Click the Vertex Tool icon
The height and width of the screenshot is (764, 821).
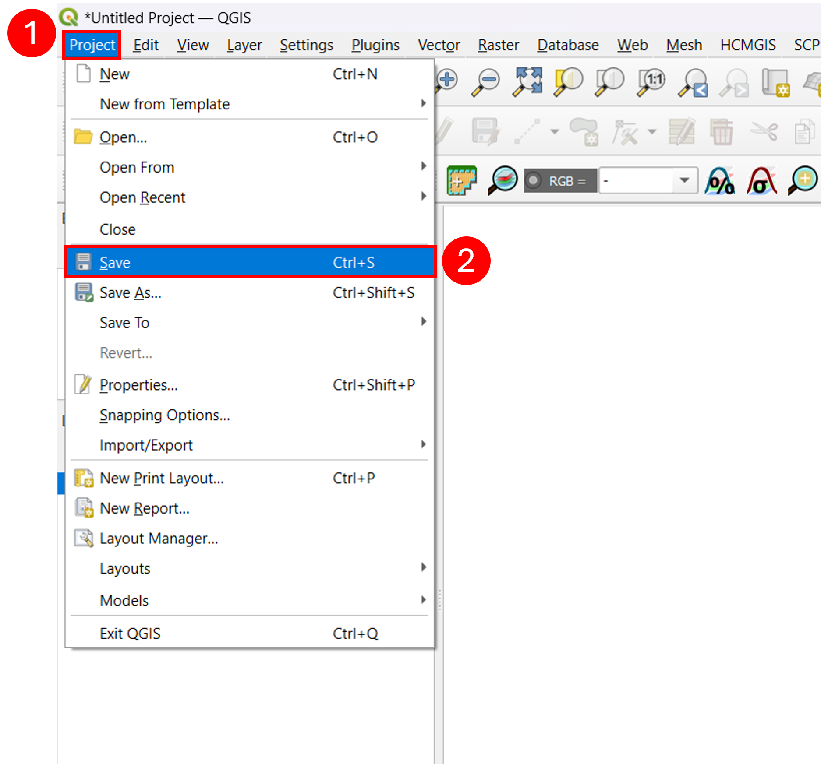coord(625,132)
